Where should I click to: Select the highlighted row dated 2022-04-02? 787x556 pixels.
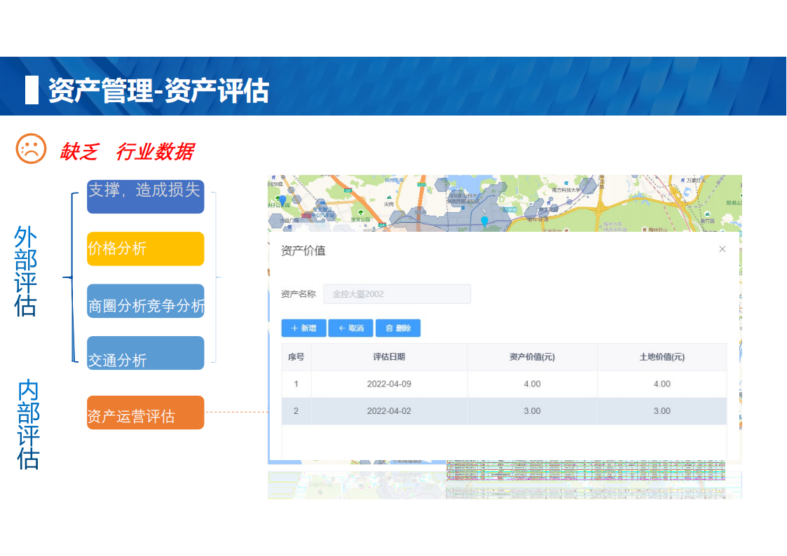[x=504, y=411]
